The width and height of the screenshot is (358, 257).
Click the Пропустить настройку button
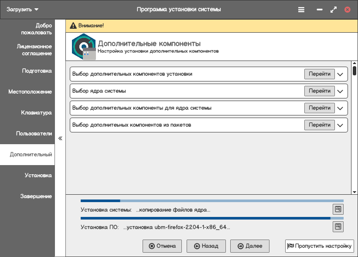click(x=319, y=246)
